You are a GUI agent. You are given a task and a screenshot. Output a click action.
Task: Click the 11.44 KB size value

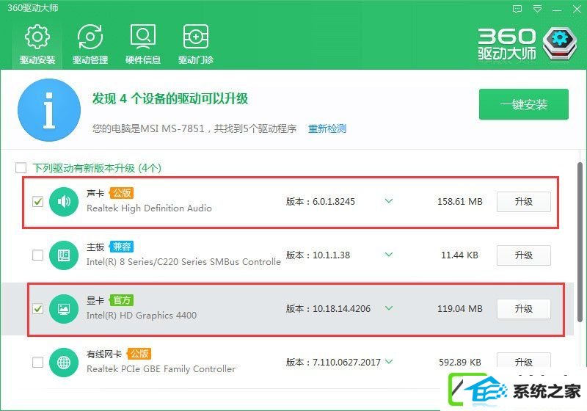[459, 255]
